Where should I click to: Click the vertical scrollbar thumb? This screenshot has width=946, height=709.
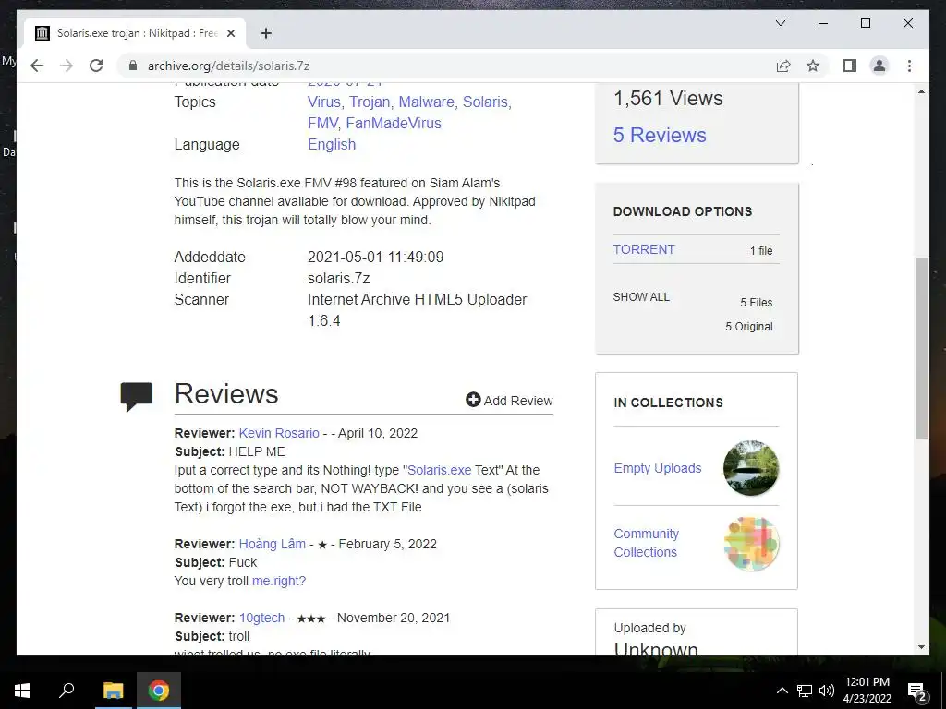(921, 348)
